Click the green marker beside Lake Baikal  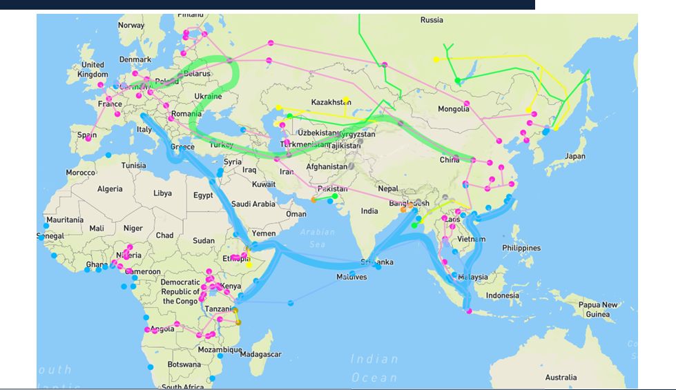click(x=457, y=81)
